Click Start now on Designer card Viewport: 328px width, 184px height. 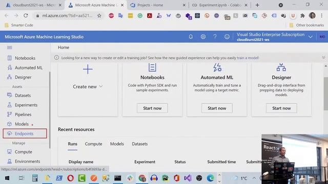[x=281, y=108]
